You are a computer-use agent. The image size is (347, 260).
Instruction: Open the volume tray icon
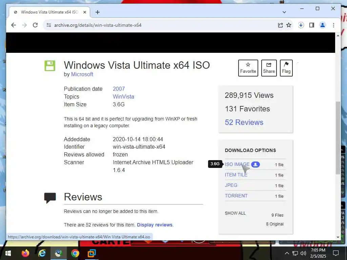pos(303,253)
